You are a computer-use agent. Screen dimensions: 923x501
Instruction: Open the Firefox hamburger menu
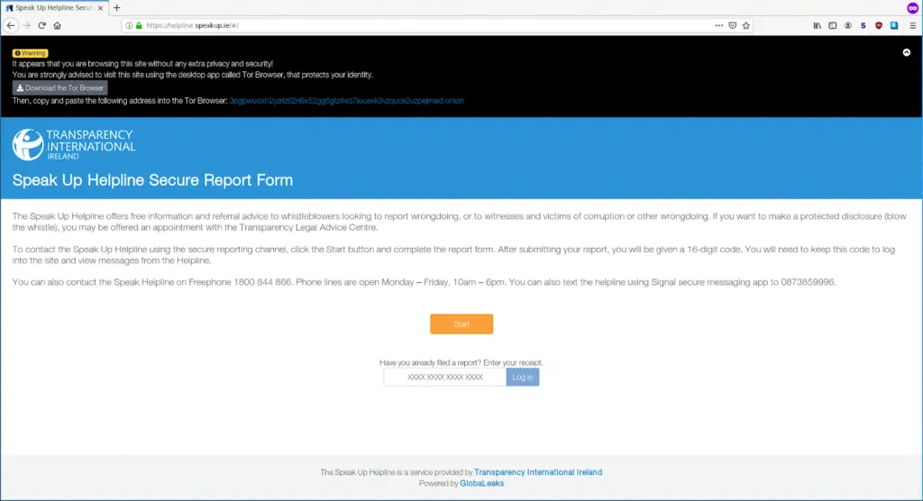pos(912,25)
